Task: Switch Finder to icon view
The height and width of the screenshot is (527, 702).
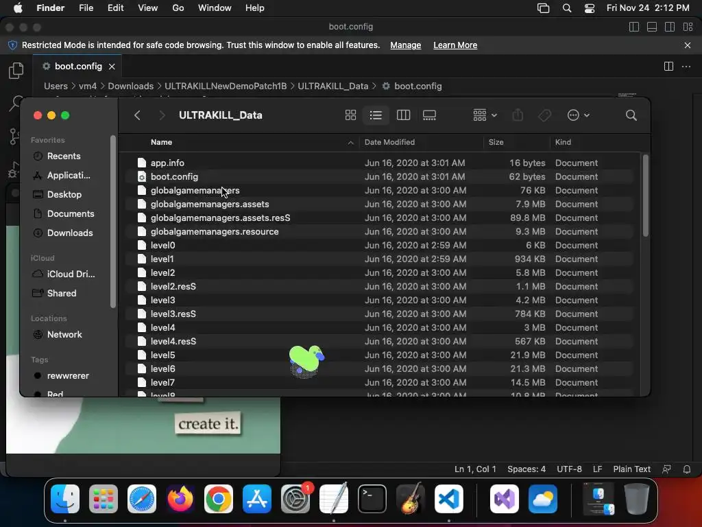Action: (350, 115)
